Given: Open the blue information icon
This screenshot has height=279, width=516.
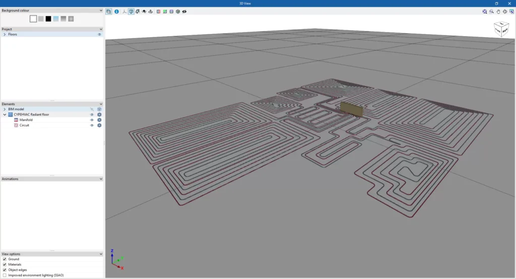Looking at the screenshot, I should coord(116,12).
